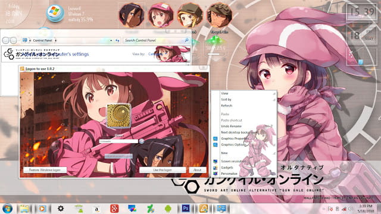Open the gear settings icon on taskbar
Image resolution: width=381 pixels, height=214 pixels.
coord(61,208)
